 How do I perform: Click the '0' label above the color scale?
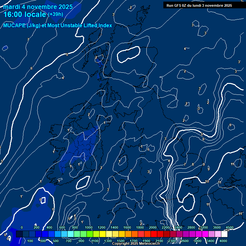(22, 227)
